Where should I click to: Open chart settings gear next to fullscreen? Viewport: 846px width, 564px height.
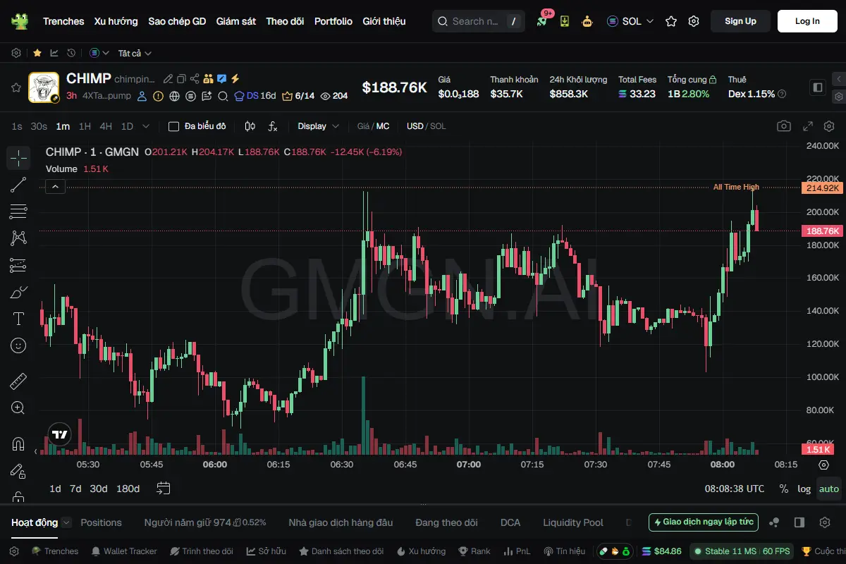[829, 126]
